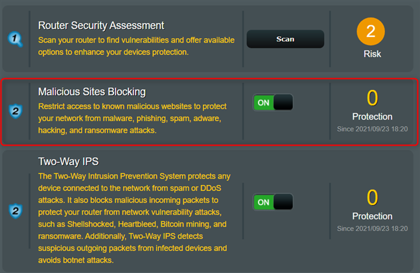
Task: Click the Scan button for router assessment
Action: pyautogui.click(x=285, y=39)
